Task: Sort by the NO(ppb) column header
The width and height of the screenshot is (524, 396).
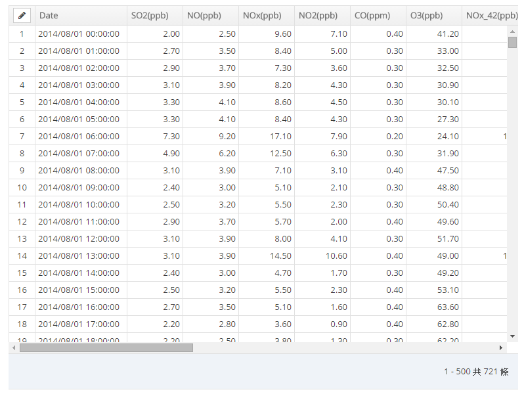Action: pos(211,15)
